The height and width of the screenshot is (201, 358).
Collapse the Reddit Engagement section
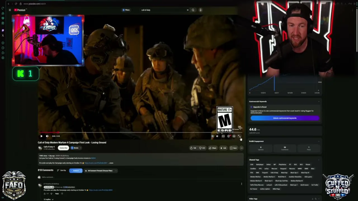[x=319, y=141]
